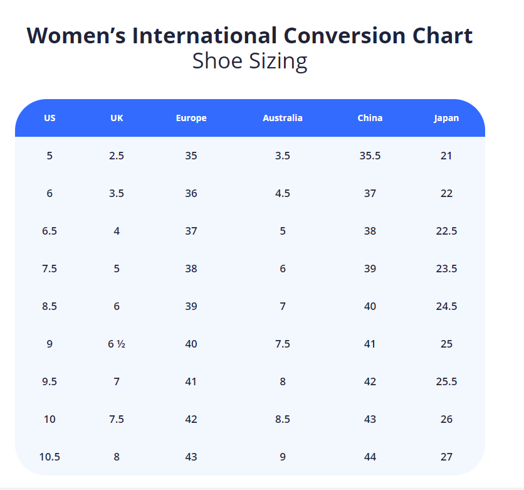This screenshot has width=524, height=490.
Task: Click the Shoe Sizing subtitle
Action: pyautogui.click(x=249, y=61)
